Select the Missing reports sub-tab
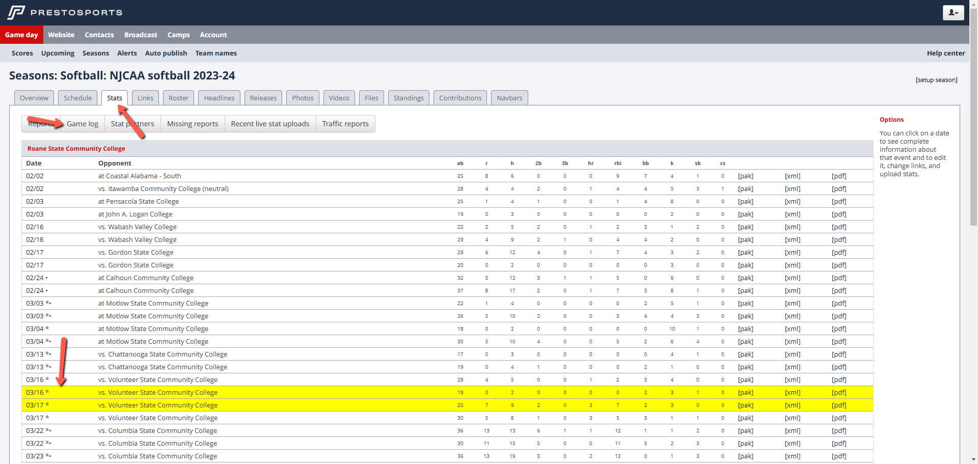Image resolution: width=978 pixels, height=464 pixels. pos(193,124)
